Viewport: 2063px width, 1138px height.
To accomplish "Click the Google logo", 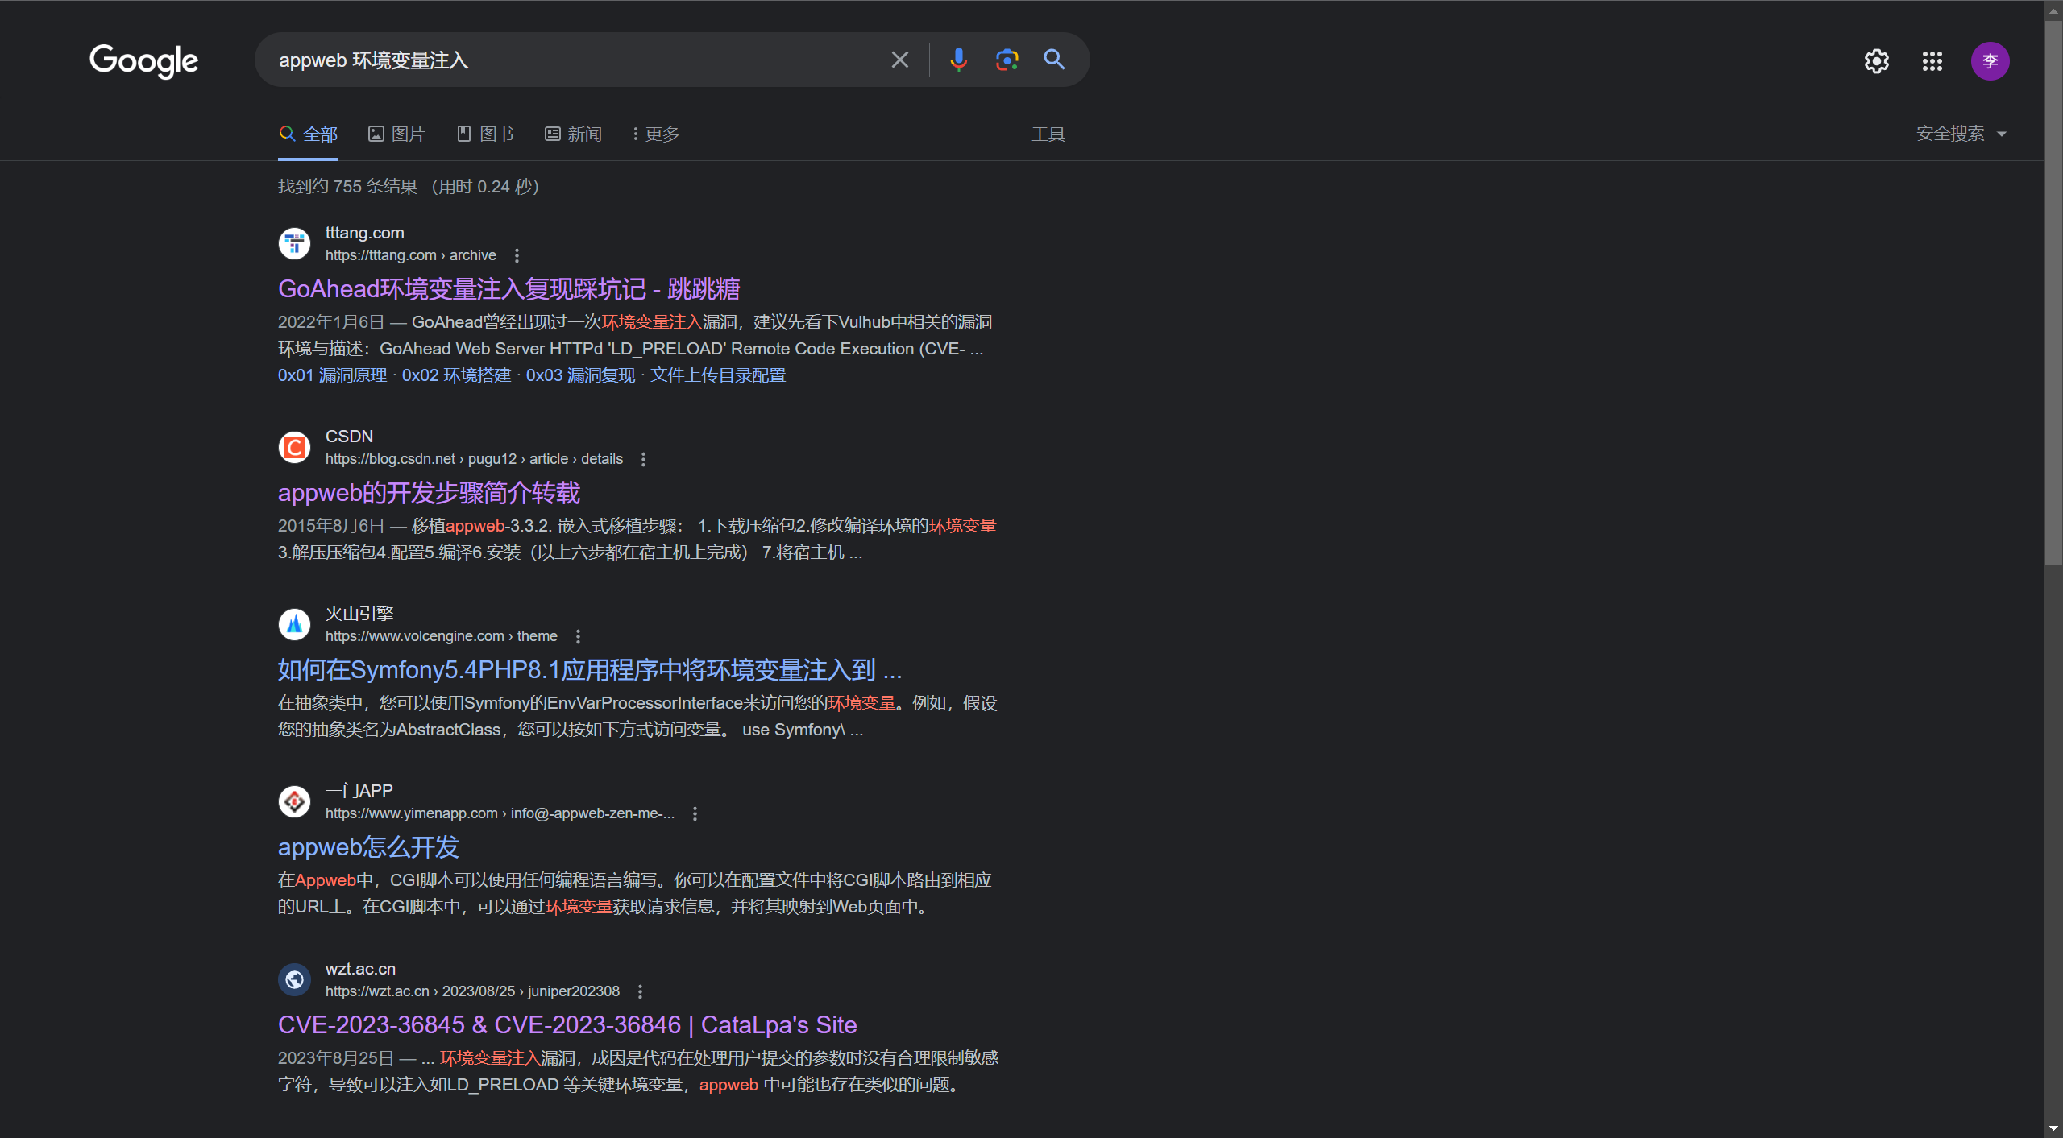I will [x=143, y=60].
